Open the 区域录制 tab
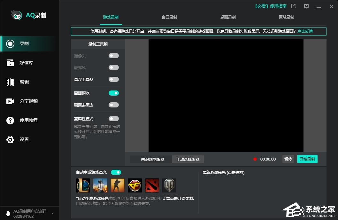338x220 pixels. [286, 17]
